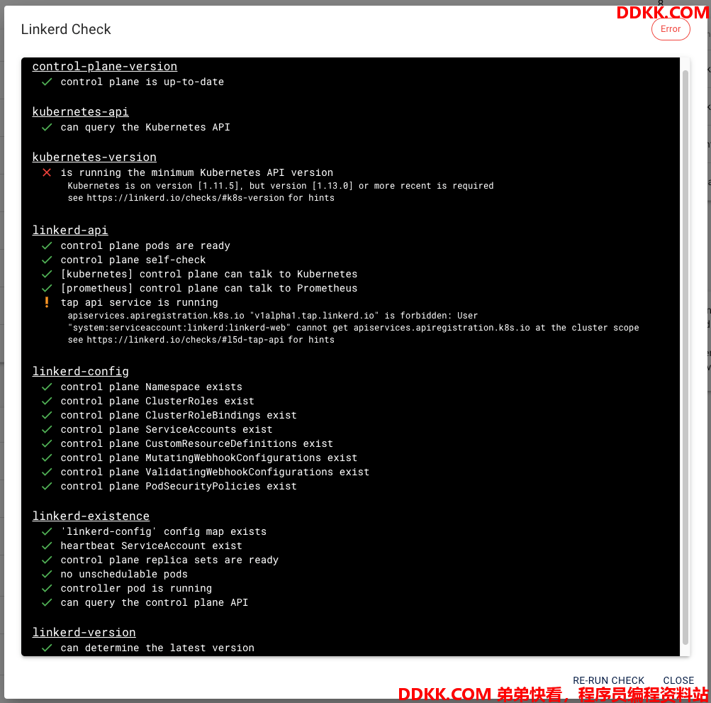Click the text 'tap api service is running'

tap(139, 302)
